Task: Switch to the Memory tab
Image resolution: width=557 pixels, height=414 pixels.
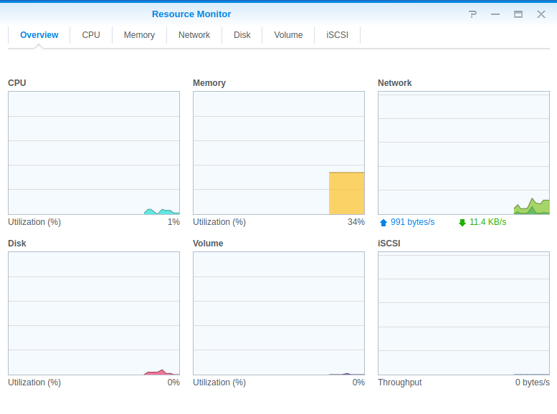Action: [139, 35]
